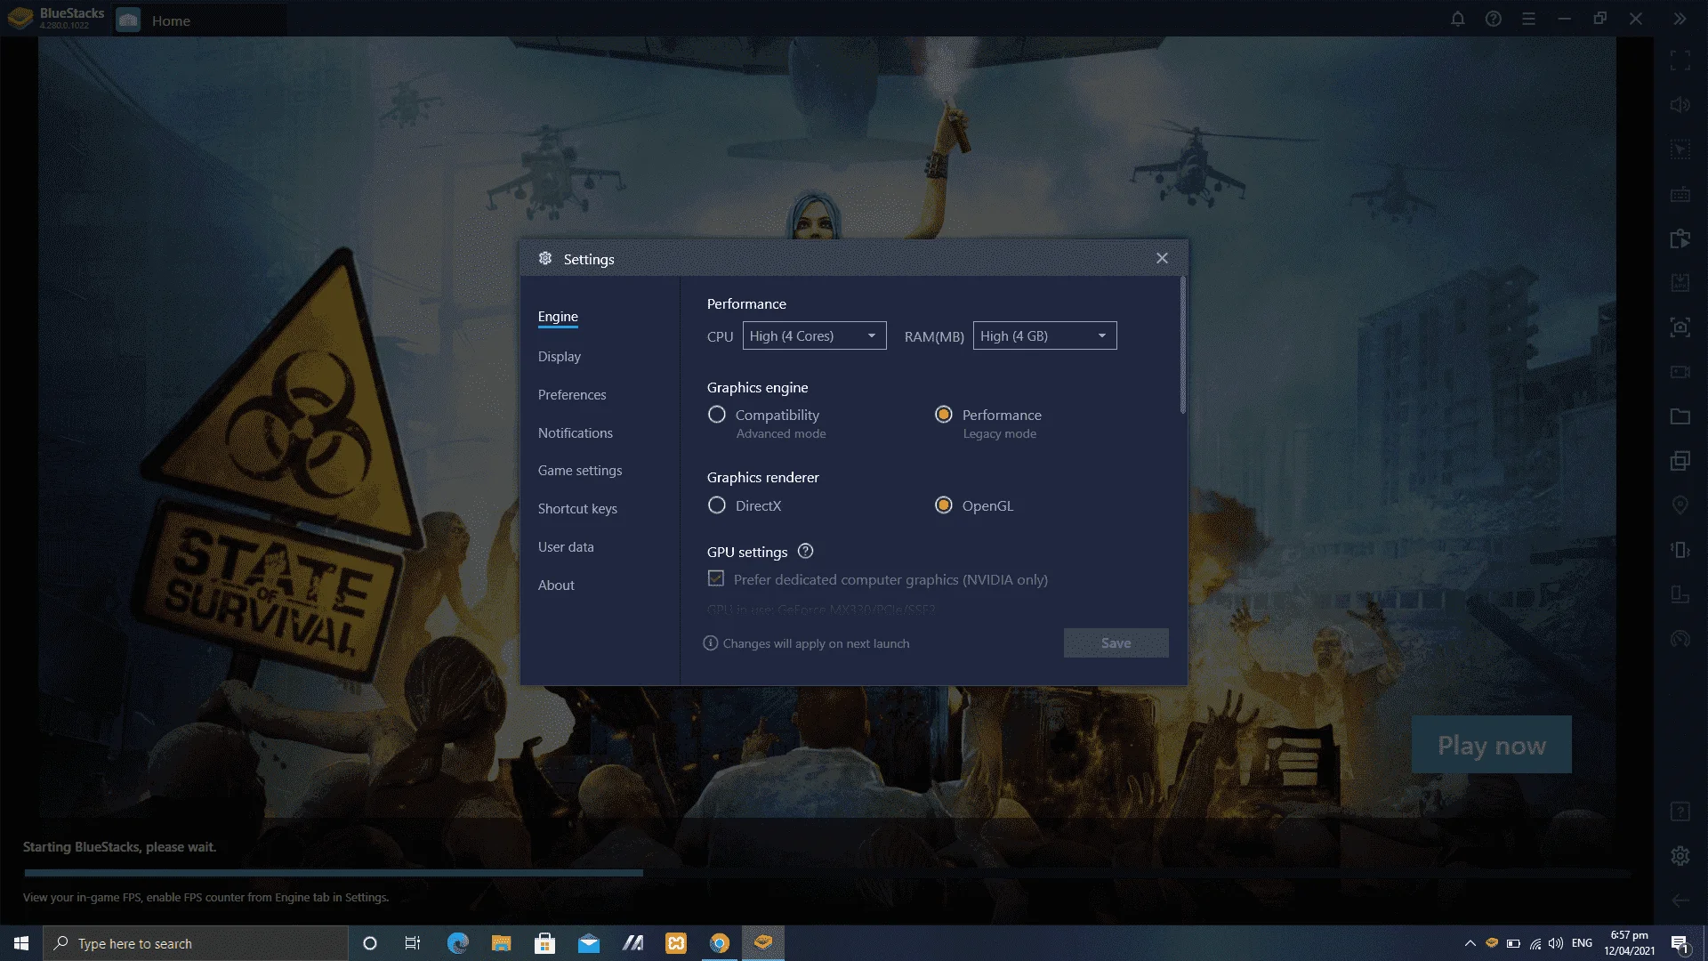Viewport: 1708px width, 961px height.
Task: Collapse the right sidebar with double chevron
Action: [x=1680, y=19]
